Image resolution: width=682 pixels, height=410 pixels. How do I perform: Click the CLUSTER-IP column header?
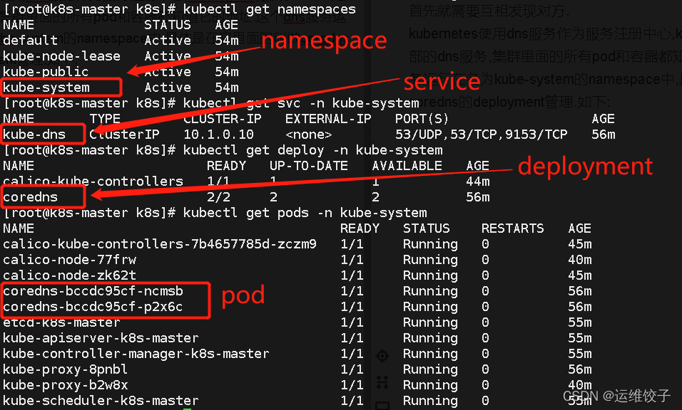pos(223,119)
